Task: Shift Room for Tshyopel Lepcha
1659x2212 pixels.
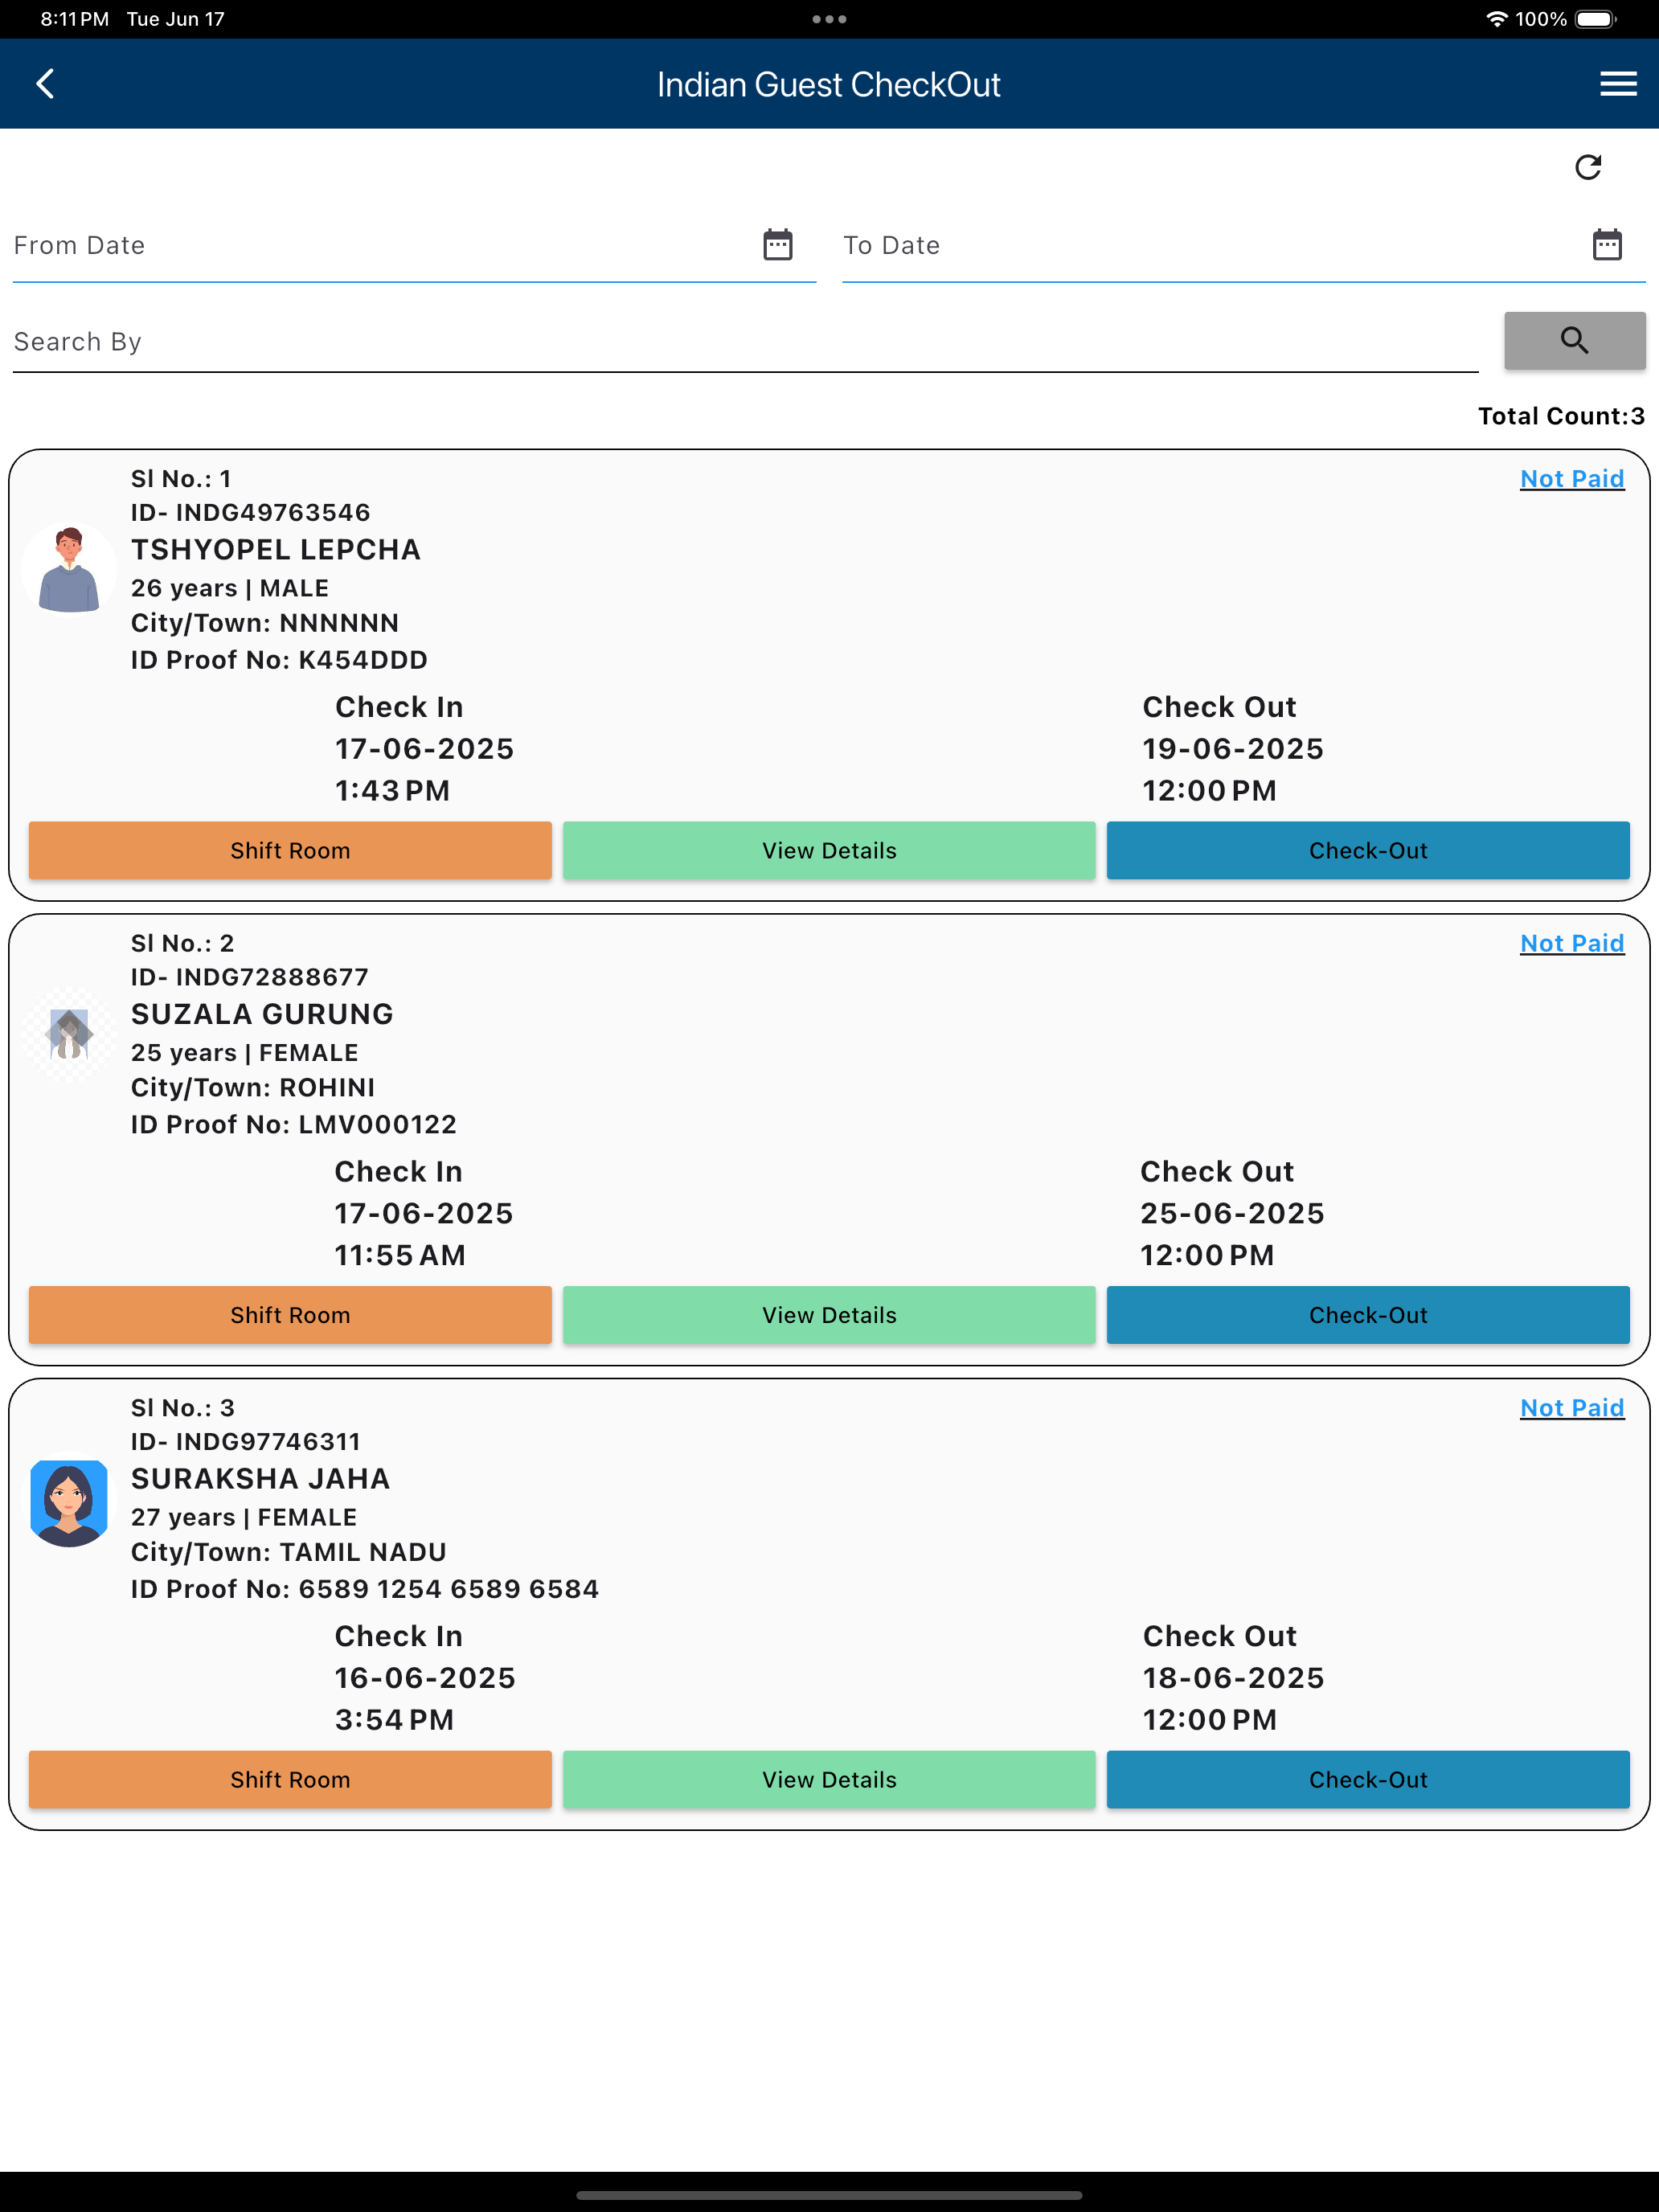Action: point(290,851)
